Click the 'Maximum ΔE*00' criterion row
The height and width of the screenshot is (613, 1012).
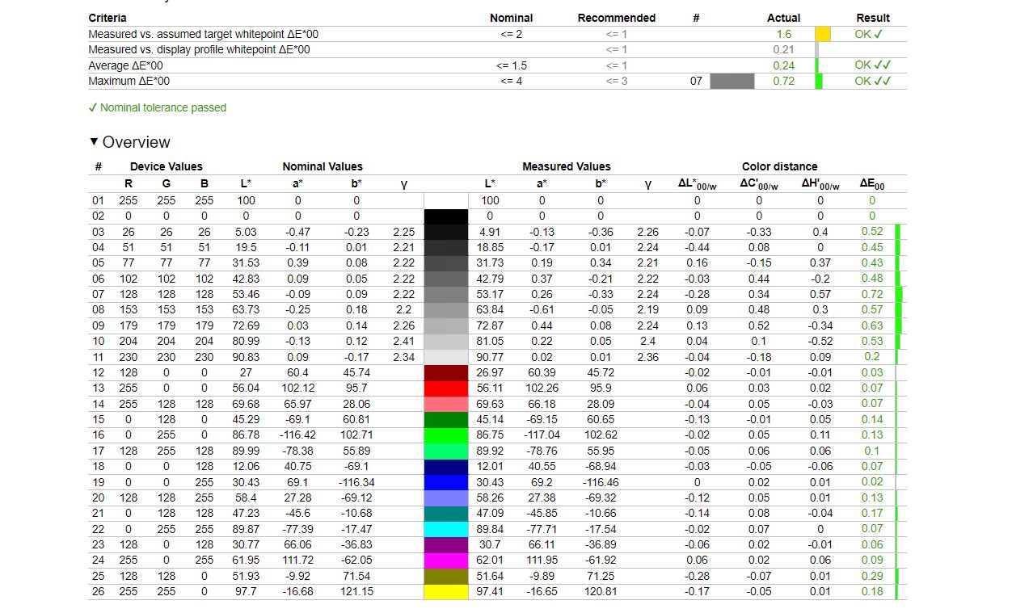pos(497,81)
